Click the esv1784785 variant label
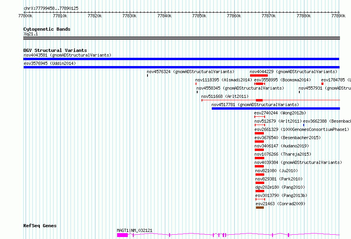The height and width of the screenshot is (239, 351). (336, 80)
